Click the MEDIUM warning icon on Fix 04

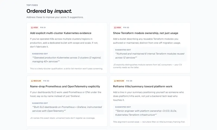point(115,81)
